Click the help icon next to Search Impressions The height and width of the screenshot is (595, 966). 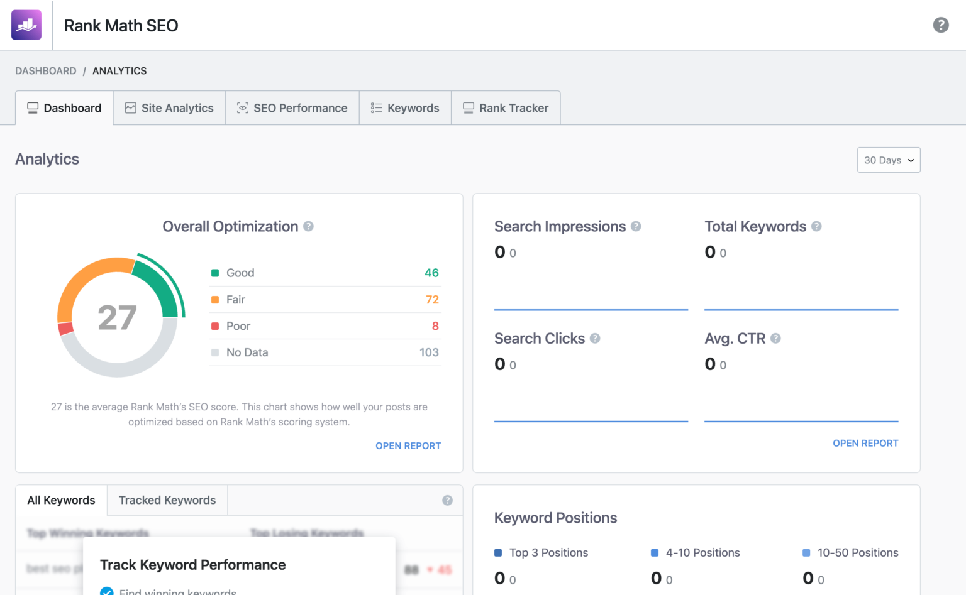point(636,226)
